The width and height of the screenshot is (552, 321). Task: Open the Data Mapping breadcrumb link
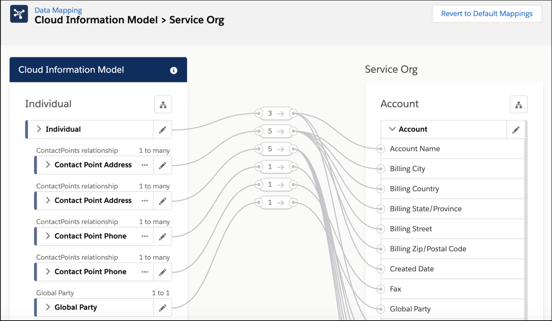[x=58, y=10]
